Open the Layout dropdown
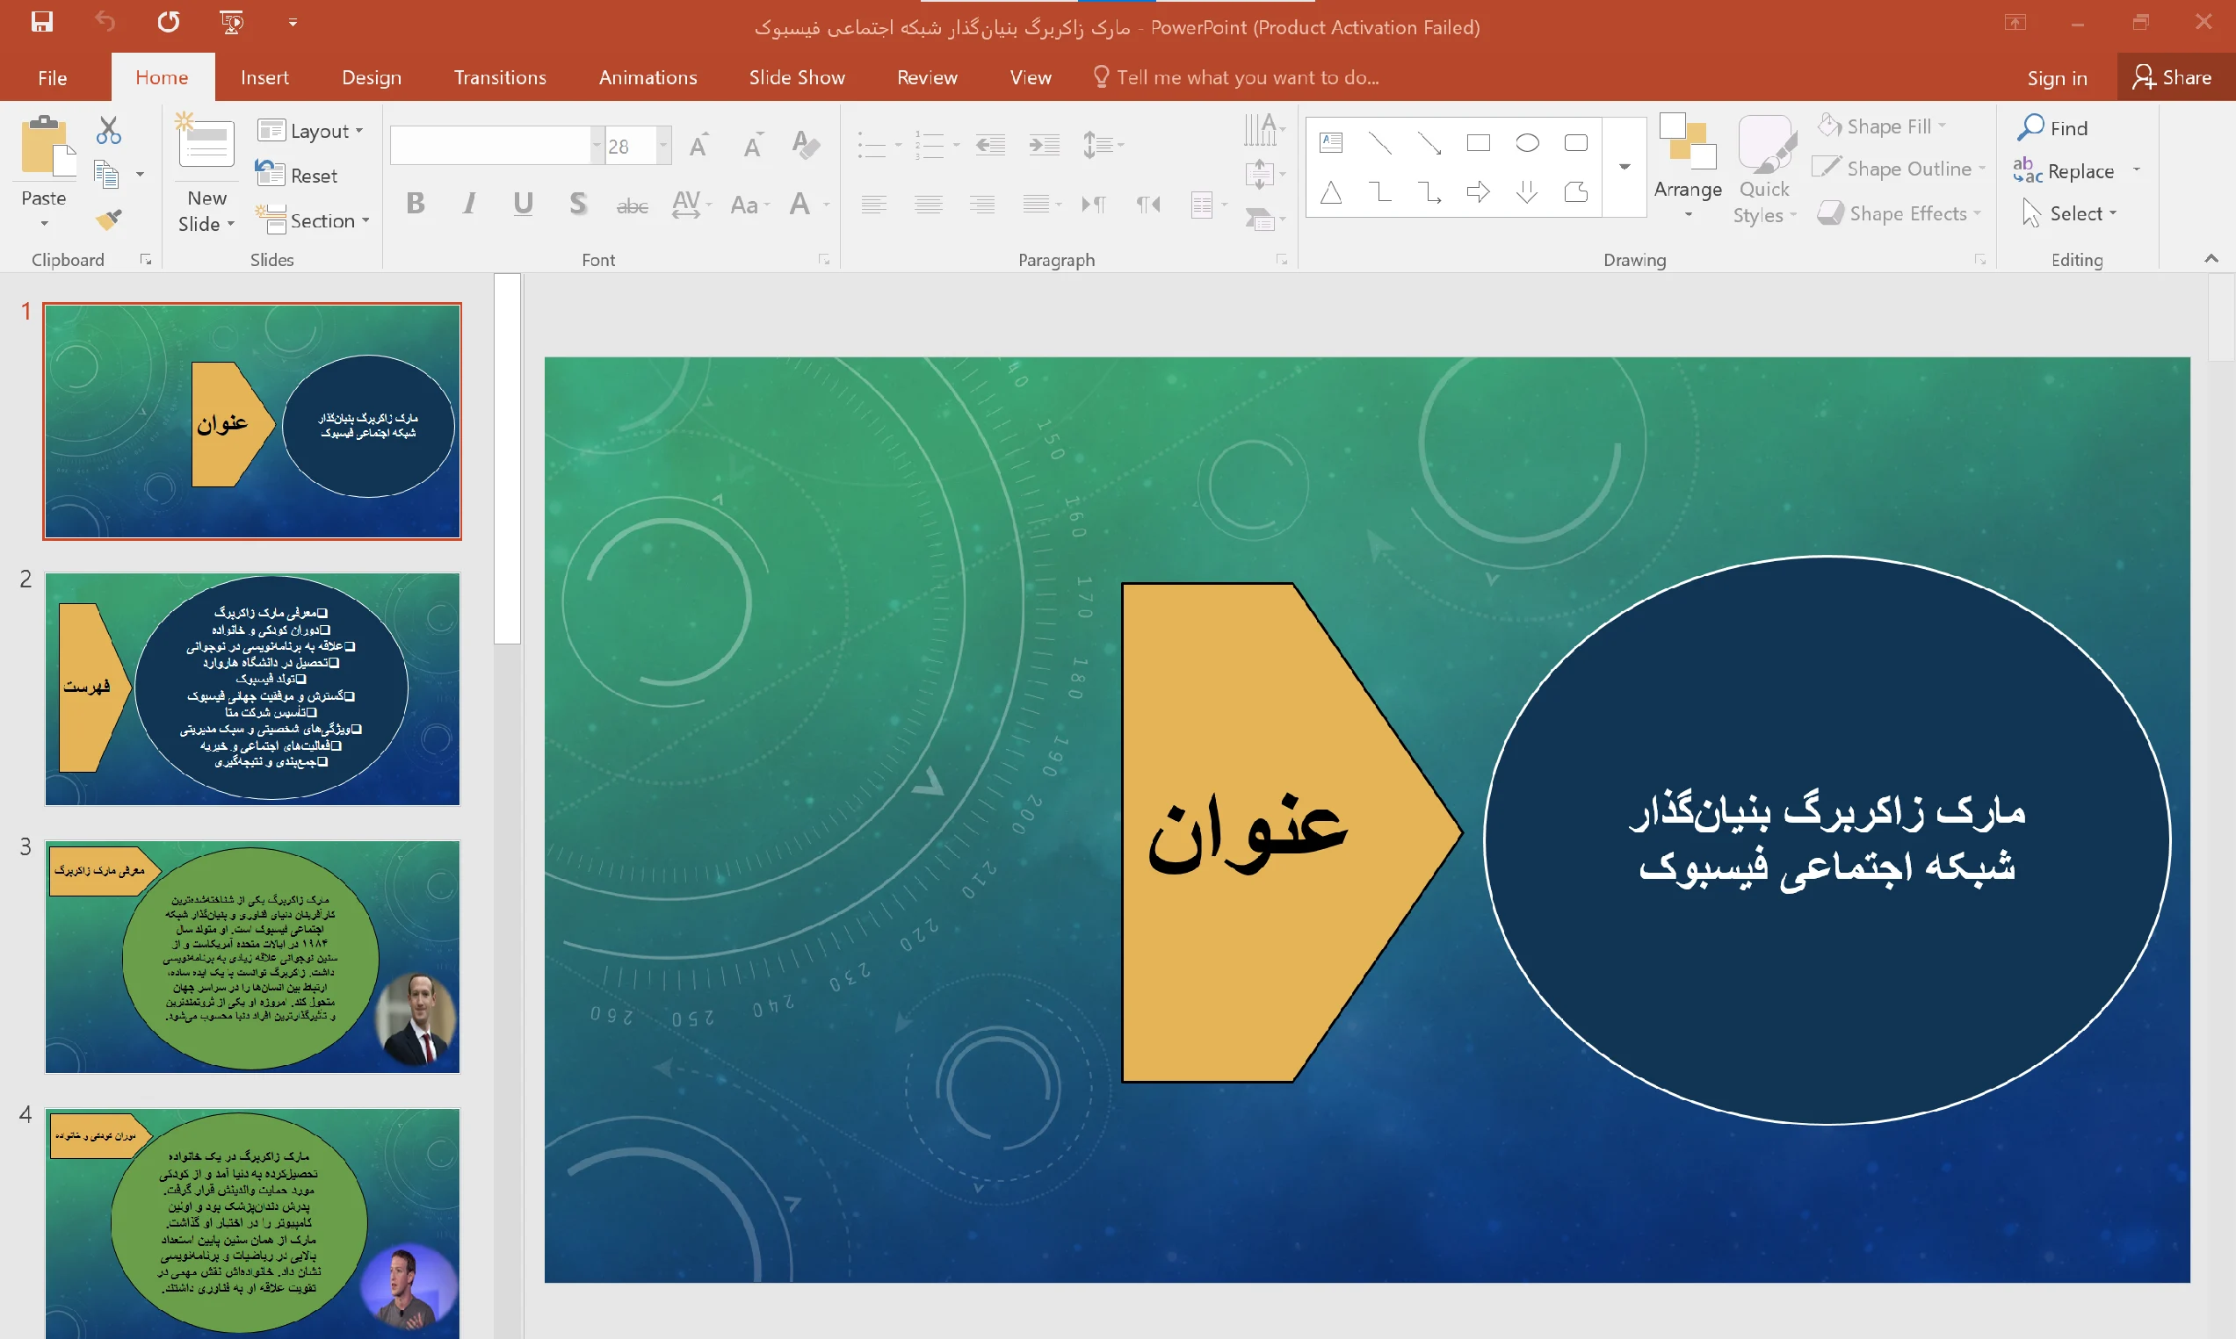This screenshot has height=1339, width=2236. click(x=310, y=131)
